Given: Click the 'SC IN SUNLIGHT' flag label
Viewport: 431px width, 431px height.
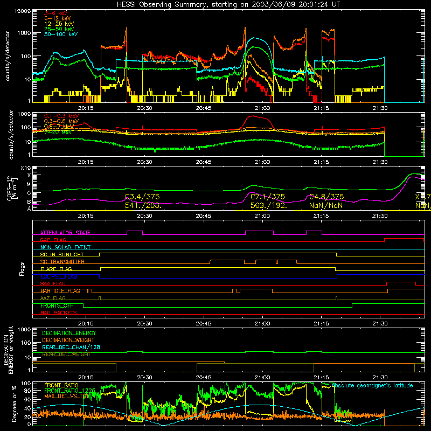Looking at the screenshot, I should coord(62,254).
